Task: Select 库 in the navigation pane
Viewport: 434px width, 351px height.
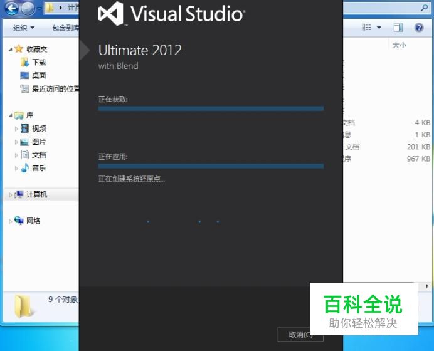Action: click(29, 115)
